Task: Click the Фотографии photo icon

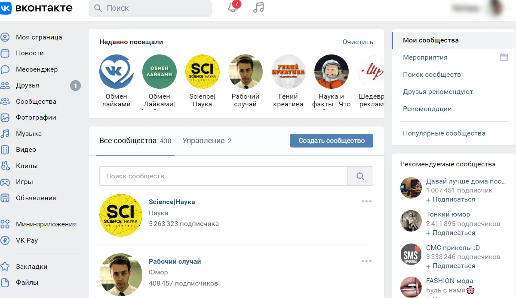Action: [5, 117]
